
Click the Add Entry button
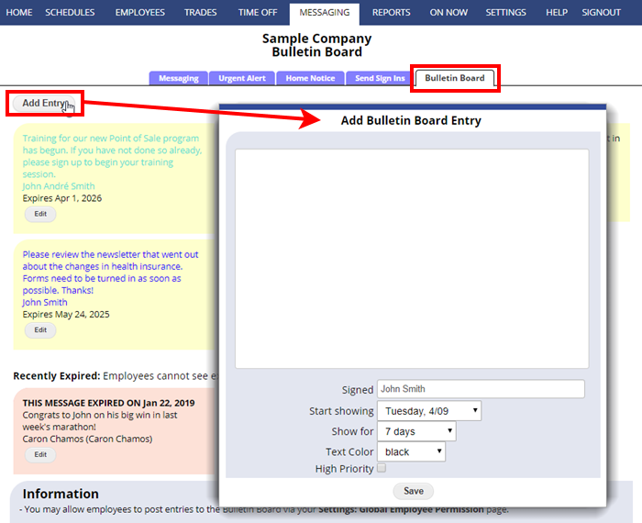(x=45, y=103)
